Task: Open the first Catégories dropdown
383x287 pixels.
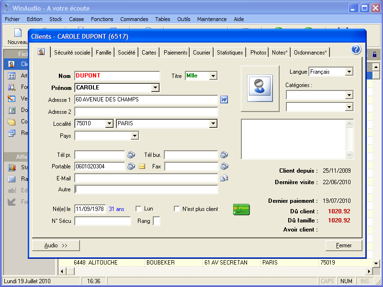Action: click(349, 95)
